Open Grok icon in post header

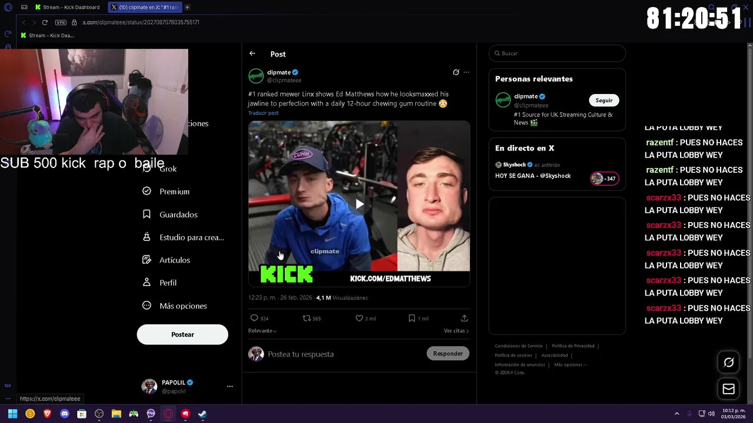tap(456, 72)
